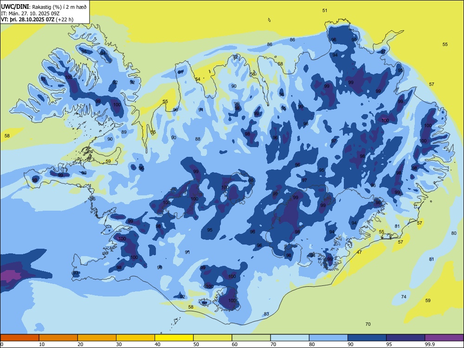Select the 30–40 amber legend block

[x=135, y=338]
